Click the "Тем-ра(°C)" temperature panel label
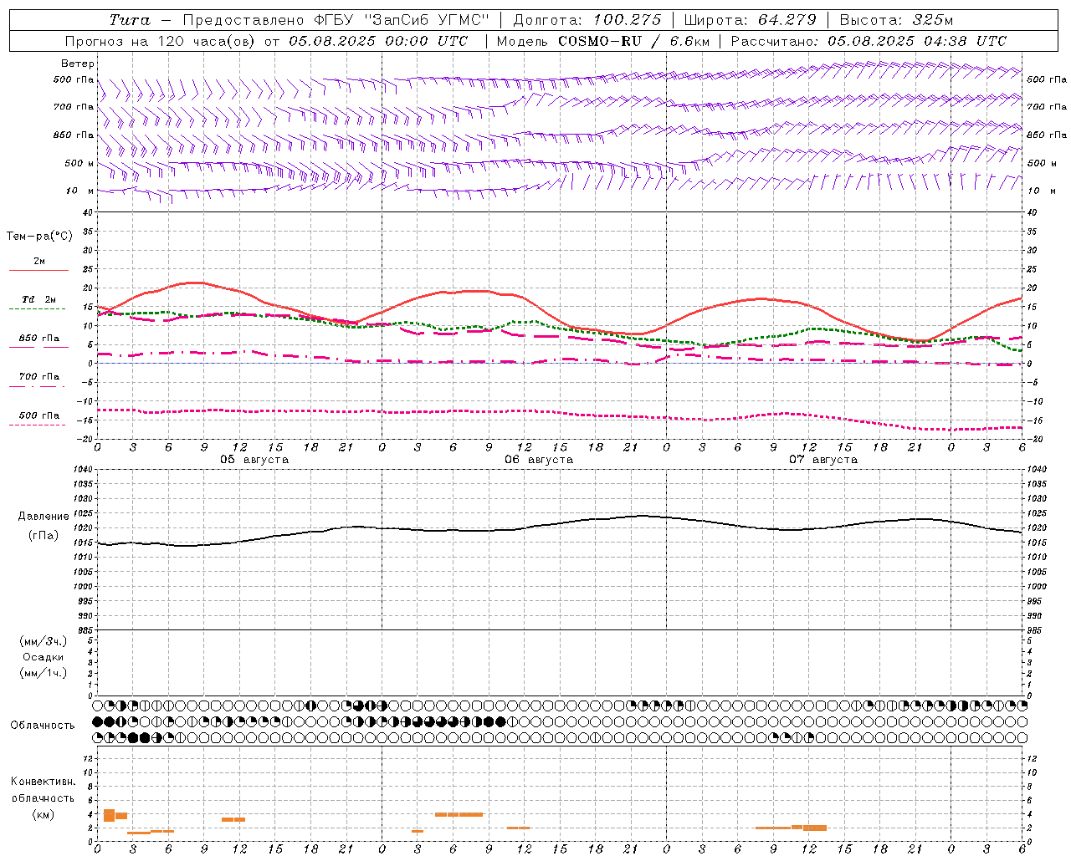 click(x=39, y=237)
